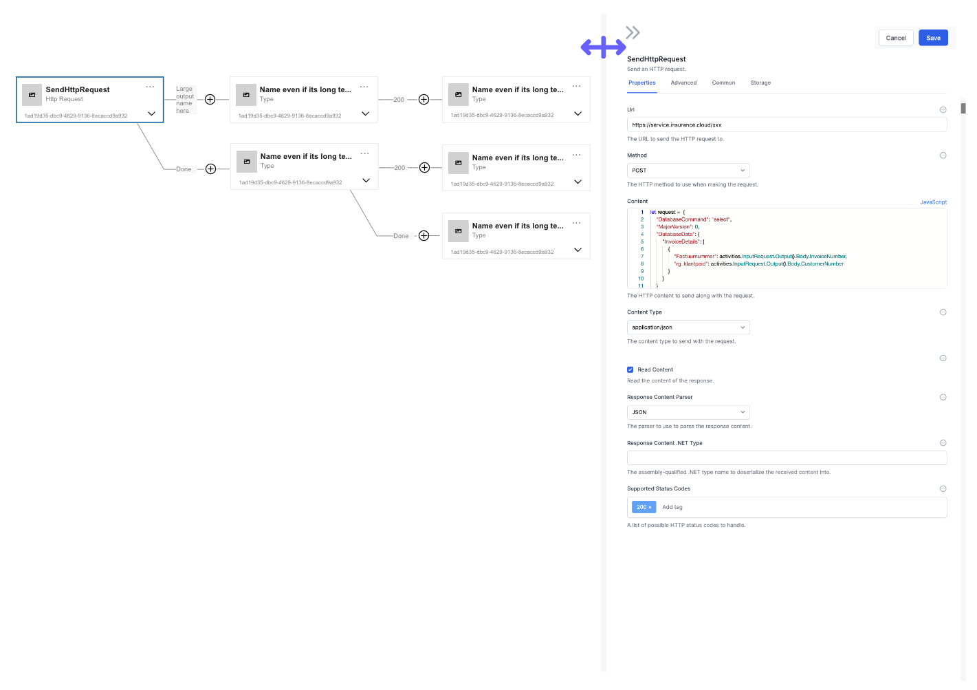
Task: Click the SendHttpRequest node's activity icon
Action: (x=32, y=95)
